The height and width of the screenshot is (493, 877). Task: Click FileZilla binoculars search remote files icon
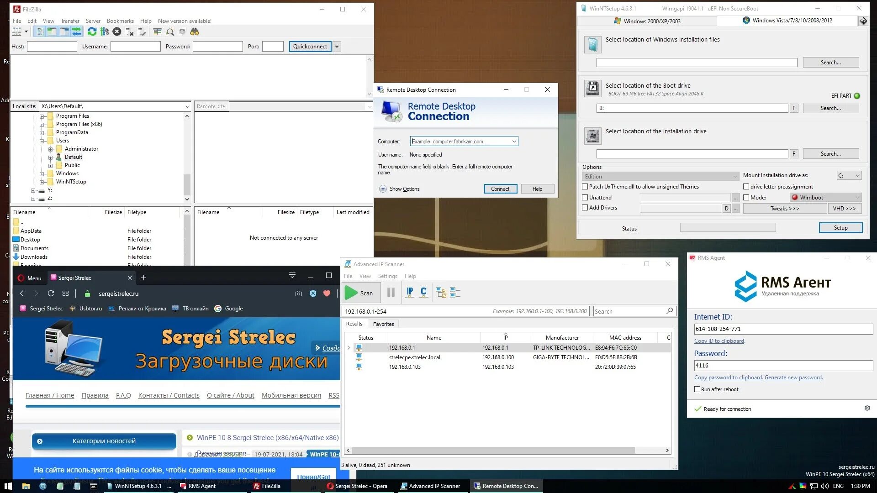(195, 31)
